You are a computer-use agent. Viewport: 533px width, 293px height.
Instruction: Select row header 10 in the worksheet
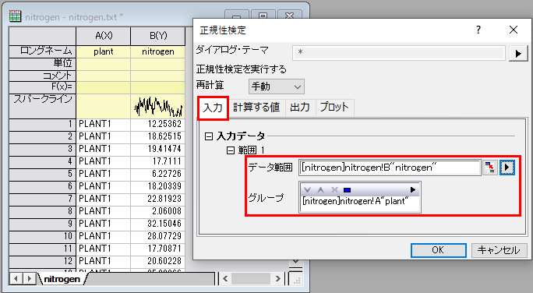point(42,237)
